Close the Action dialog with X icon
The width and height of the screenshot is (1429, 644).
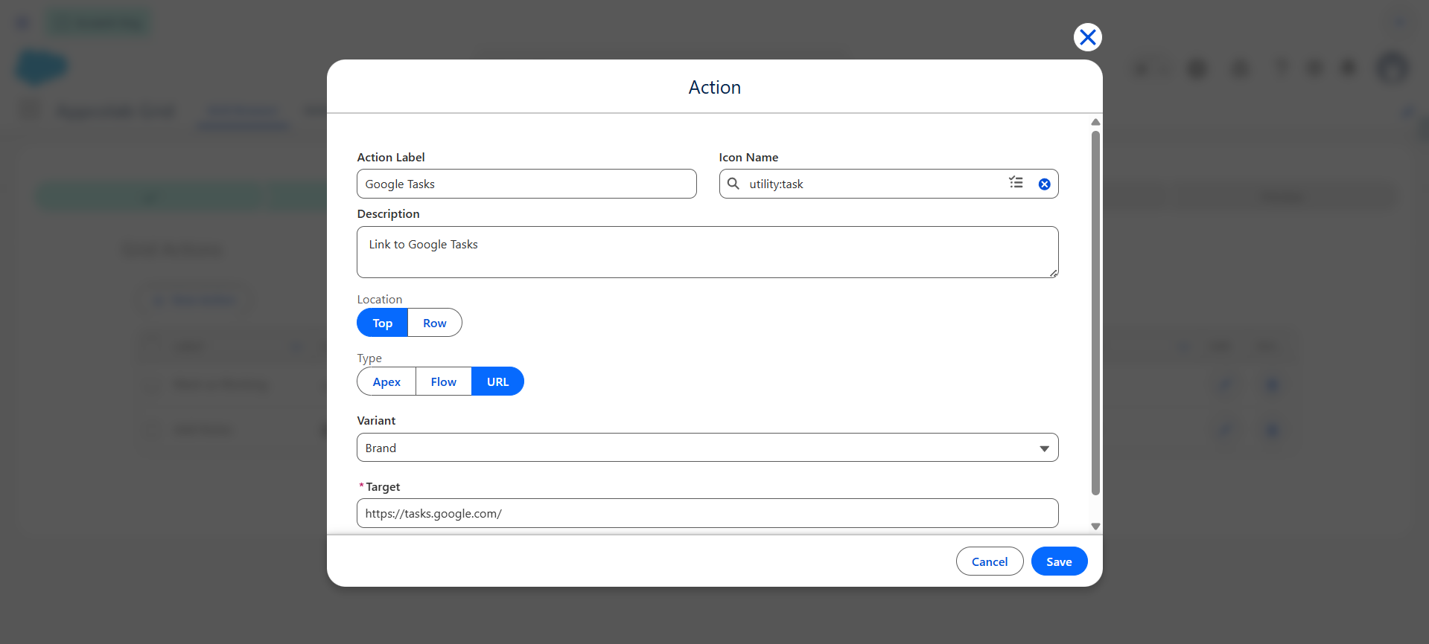(x=1087, y=36)
